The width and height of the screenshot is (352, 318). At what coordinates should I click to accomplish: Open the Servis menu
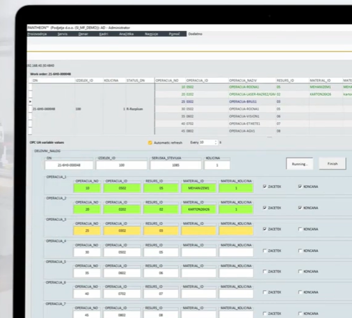tap(63, 34)
